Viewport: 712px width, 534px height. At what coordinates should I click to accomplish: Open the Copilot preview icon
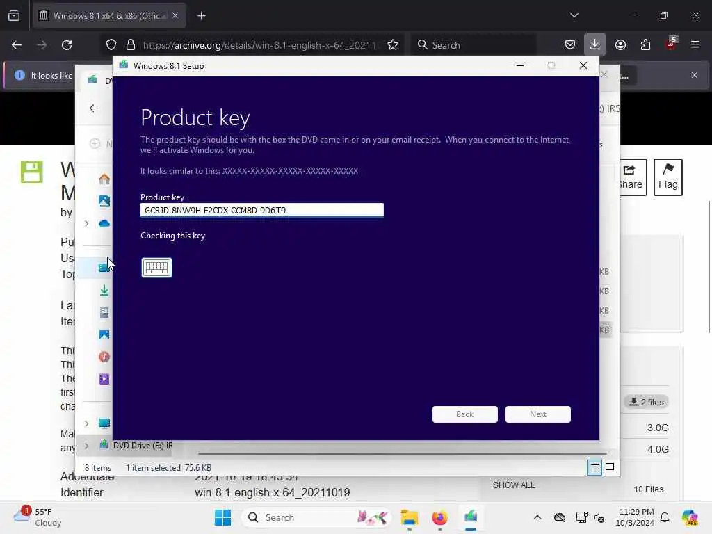(x=689, y=517)
